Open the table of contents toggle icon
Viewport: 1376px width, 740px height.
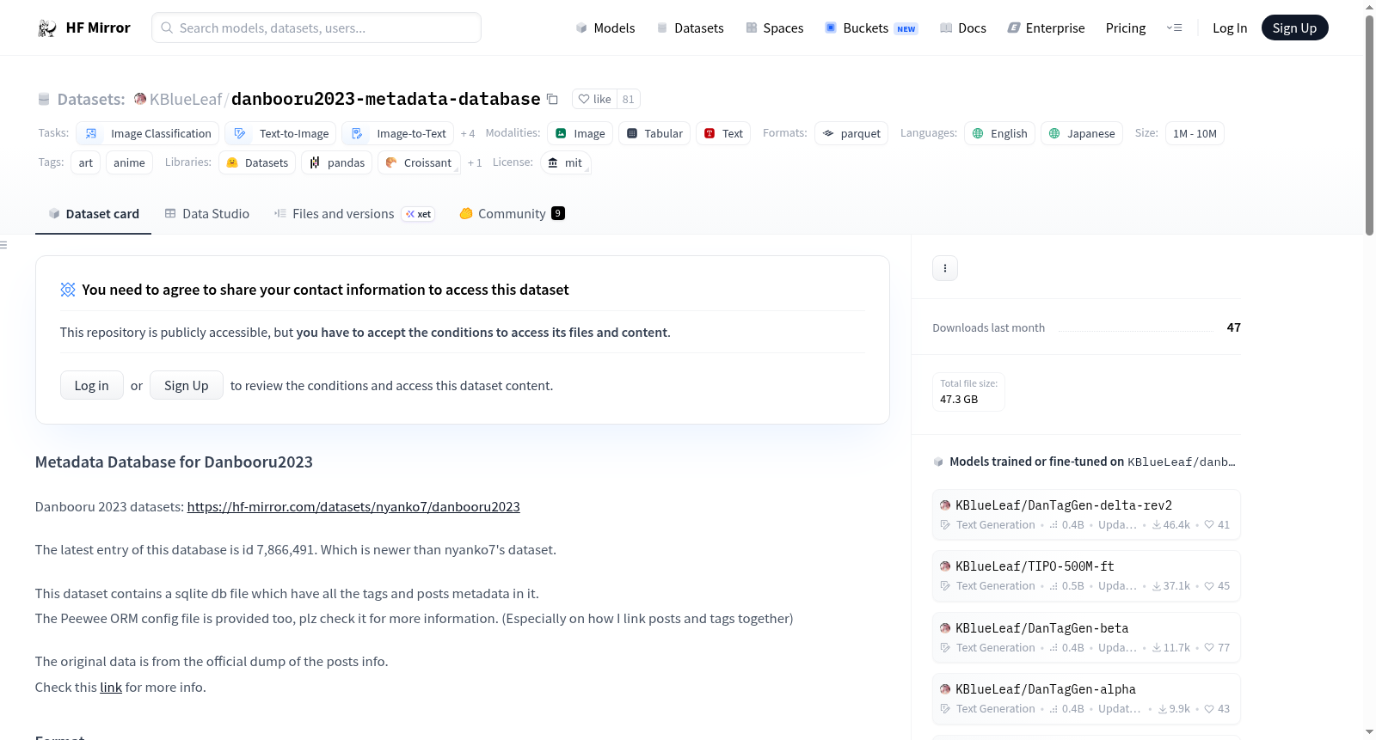[3, 245]
